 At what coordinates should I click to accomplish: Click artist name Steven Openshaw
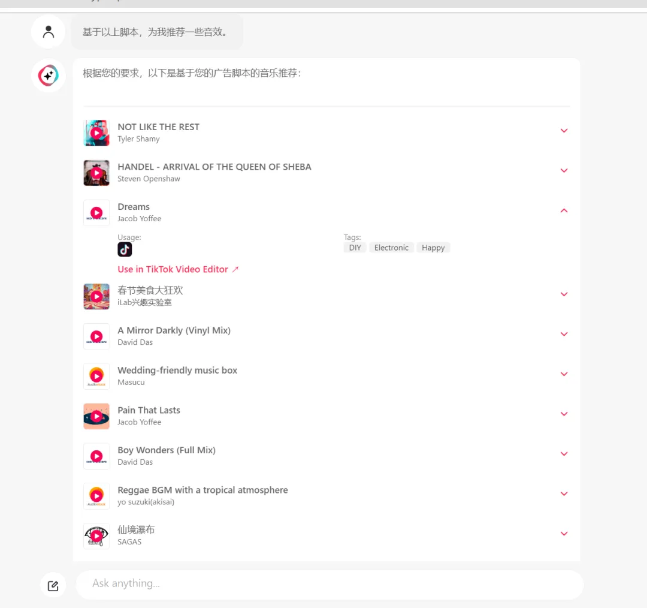tap(149, 179)
